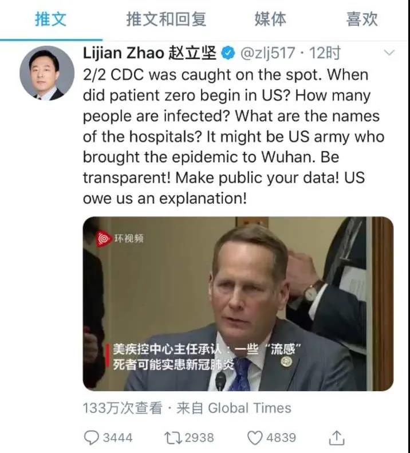Screen dimensions: 410x453
Task: Click the blue verified badge
Action: 228,53
